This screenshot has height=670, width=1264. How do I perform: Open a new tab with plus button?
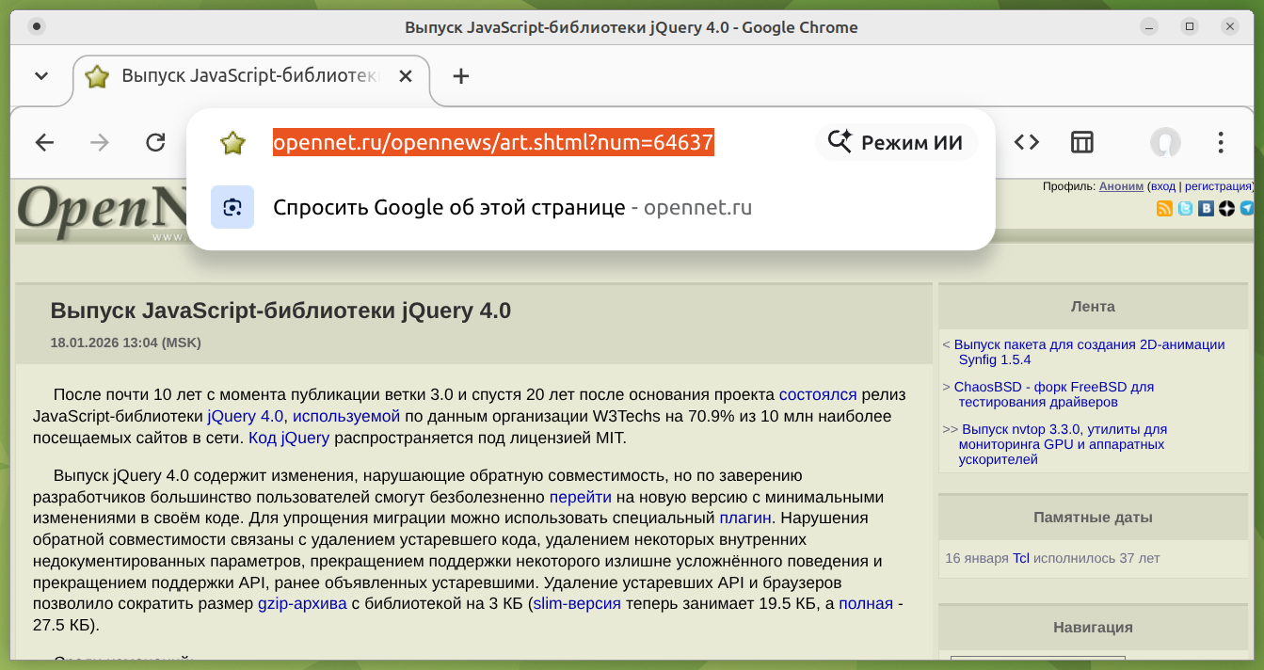[x=460, y=76]
